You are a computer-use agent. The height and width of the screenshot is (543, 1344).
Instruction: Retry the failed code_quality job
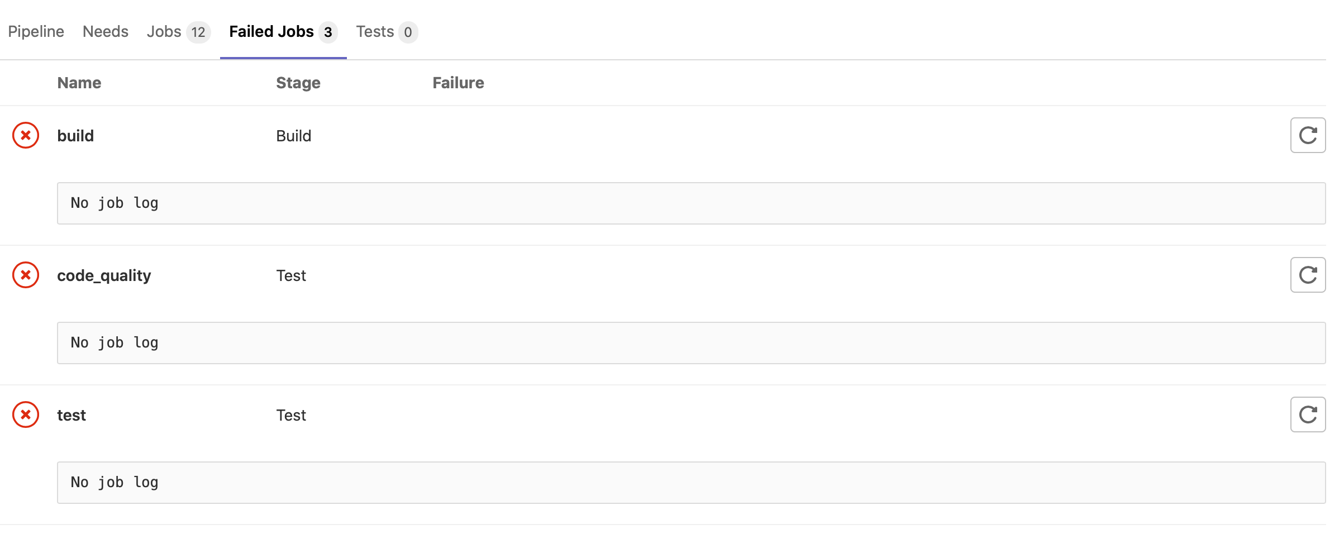(x=1307, y=275)
